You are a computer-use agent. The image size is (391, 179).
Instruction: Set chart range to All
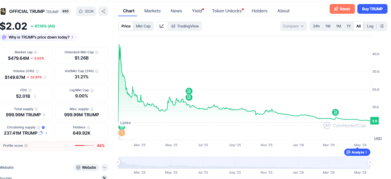pyautogui.click(x=358, y=26)
